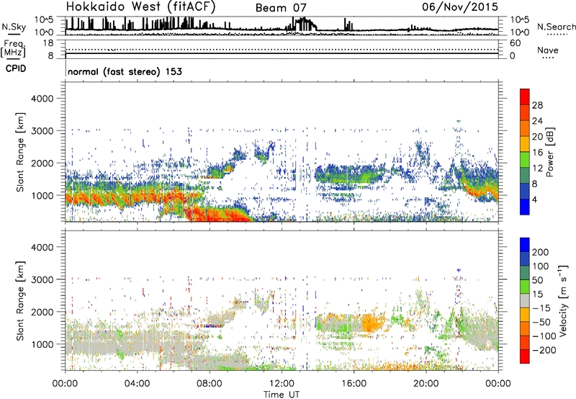Click the frequency '18' tick label
576x399 pixels.
point(48,43)
